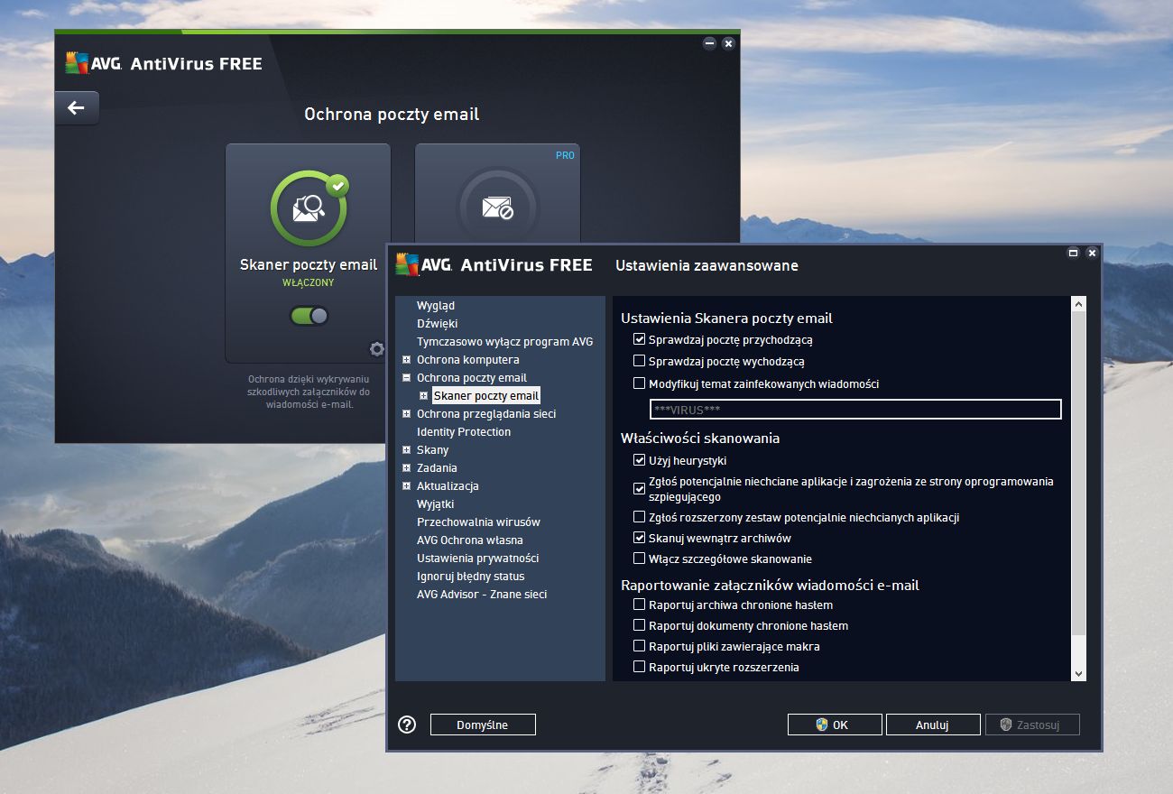Click the Zastosuj button
The height and width of the screenshot is (794, 1173).
(1032, 725)
